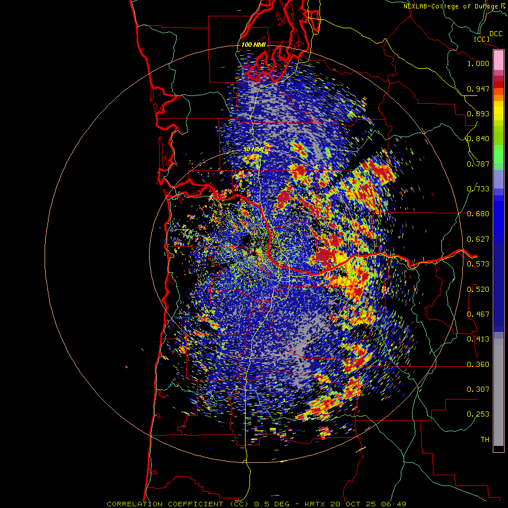Click the 06:49 timestamp in caption
This screenshot has width=508, height=508.
[x=393, y=504]
